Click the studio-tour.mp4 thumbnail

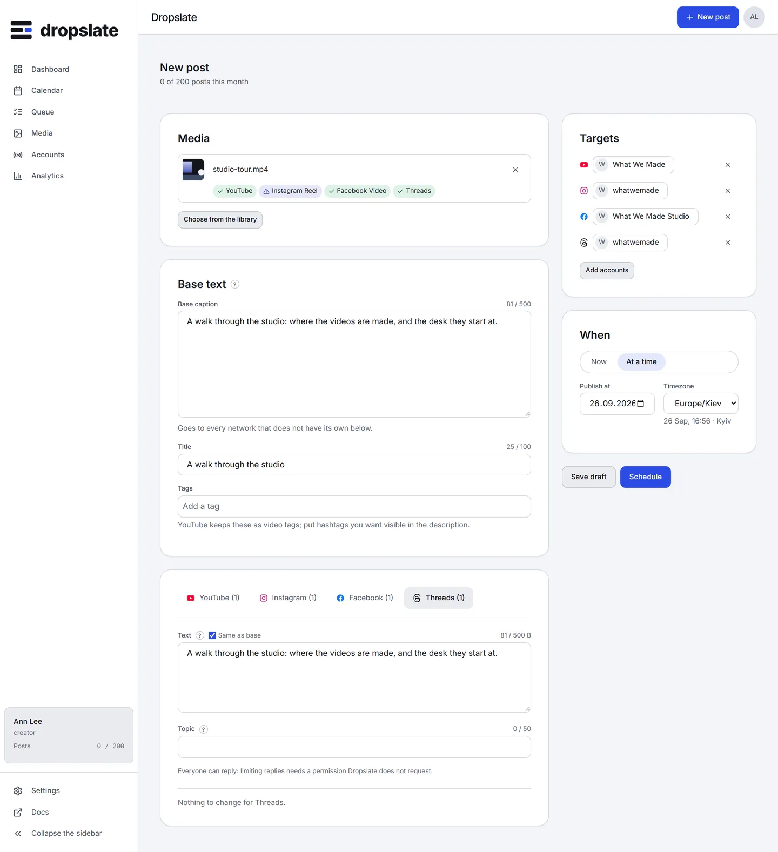point(193,170)
